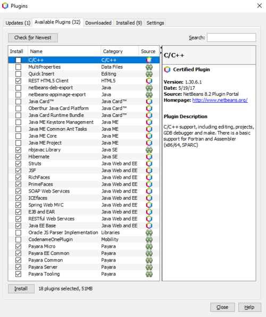Check the Java ME Project checkbox
Image resolution: width=266 pixels, height=317 pixels.
point(18,143)
